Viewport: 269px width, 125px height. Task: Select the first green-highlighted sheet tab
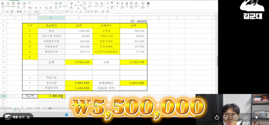click(x=16, y=108)
